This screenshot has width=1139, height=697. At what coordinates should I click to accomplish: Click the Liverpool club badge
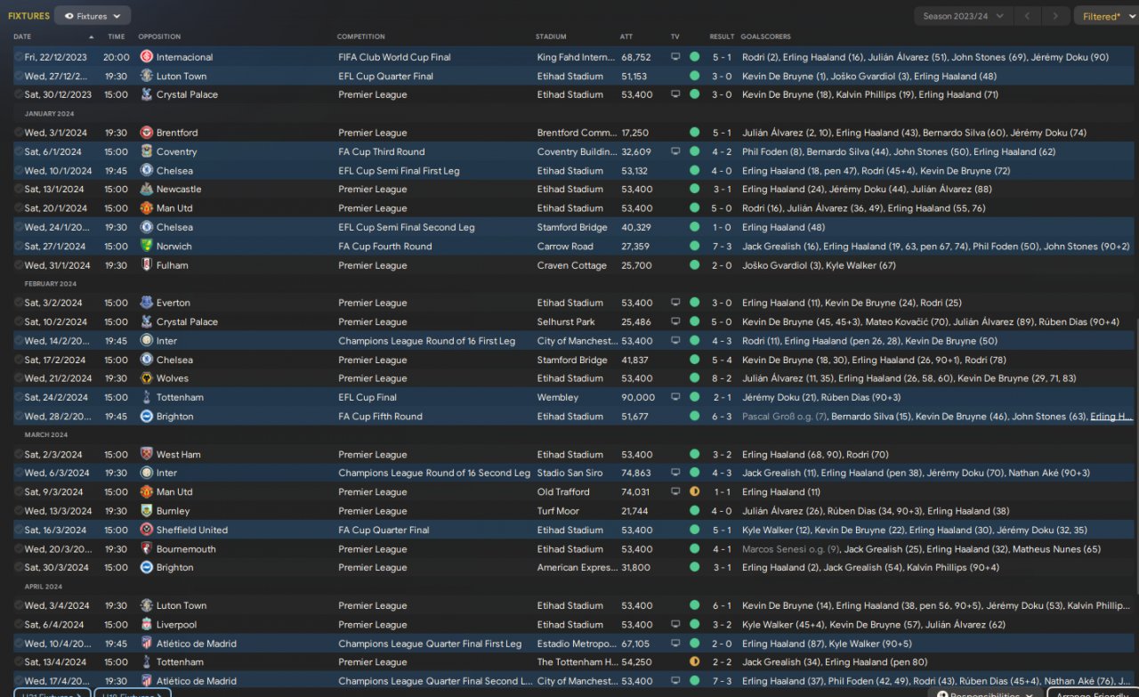(147, 625)
